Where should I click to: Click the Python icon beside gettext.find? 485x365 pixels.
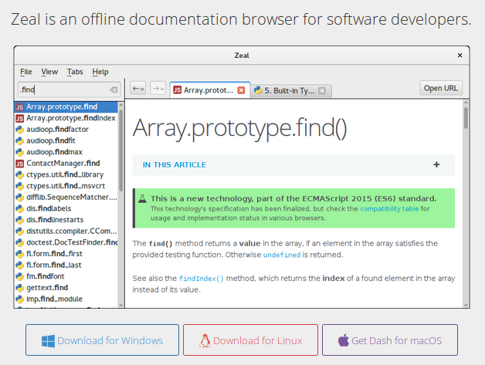[20, 288]
